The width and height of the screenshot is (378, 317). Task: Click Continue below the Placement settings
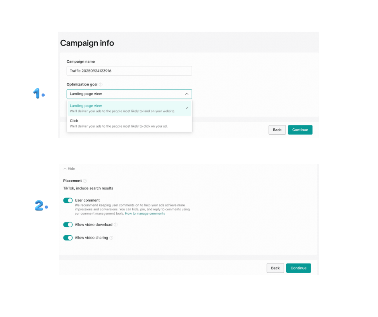pyautogui.click(x=298, y=268)
